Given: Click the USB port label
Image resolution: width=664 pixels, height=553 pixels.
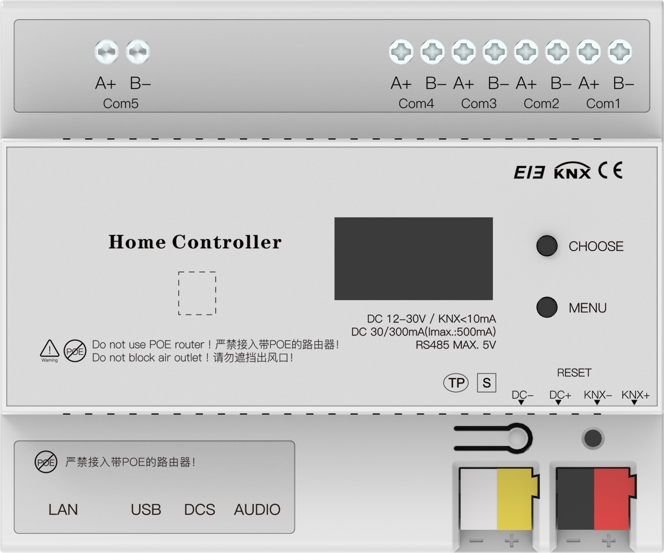Looking at the screenshot, I should coord(146,510).
